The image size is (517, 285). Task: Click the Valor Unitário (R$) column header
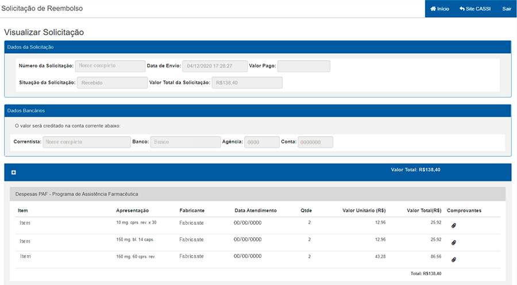coord(364,210)
